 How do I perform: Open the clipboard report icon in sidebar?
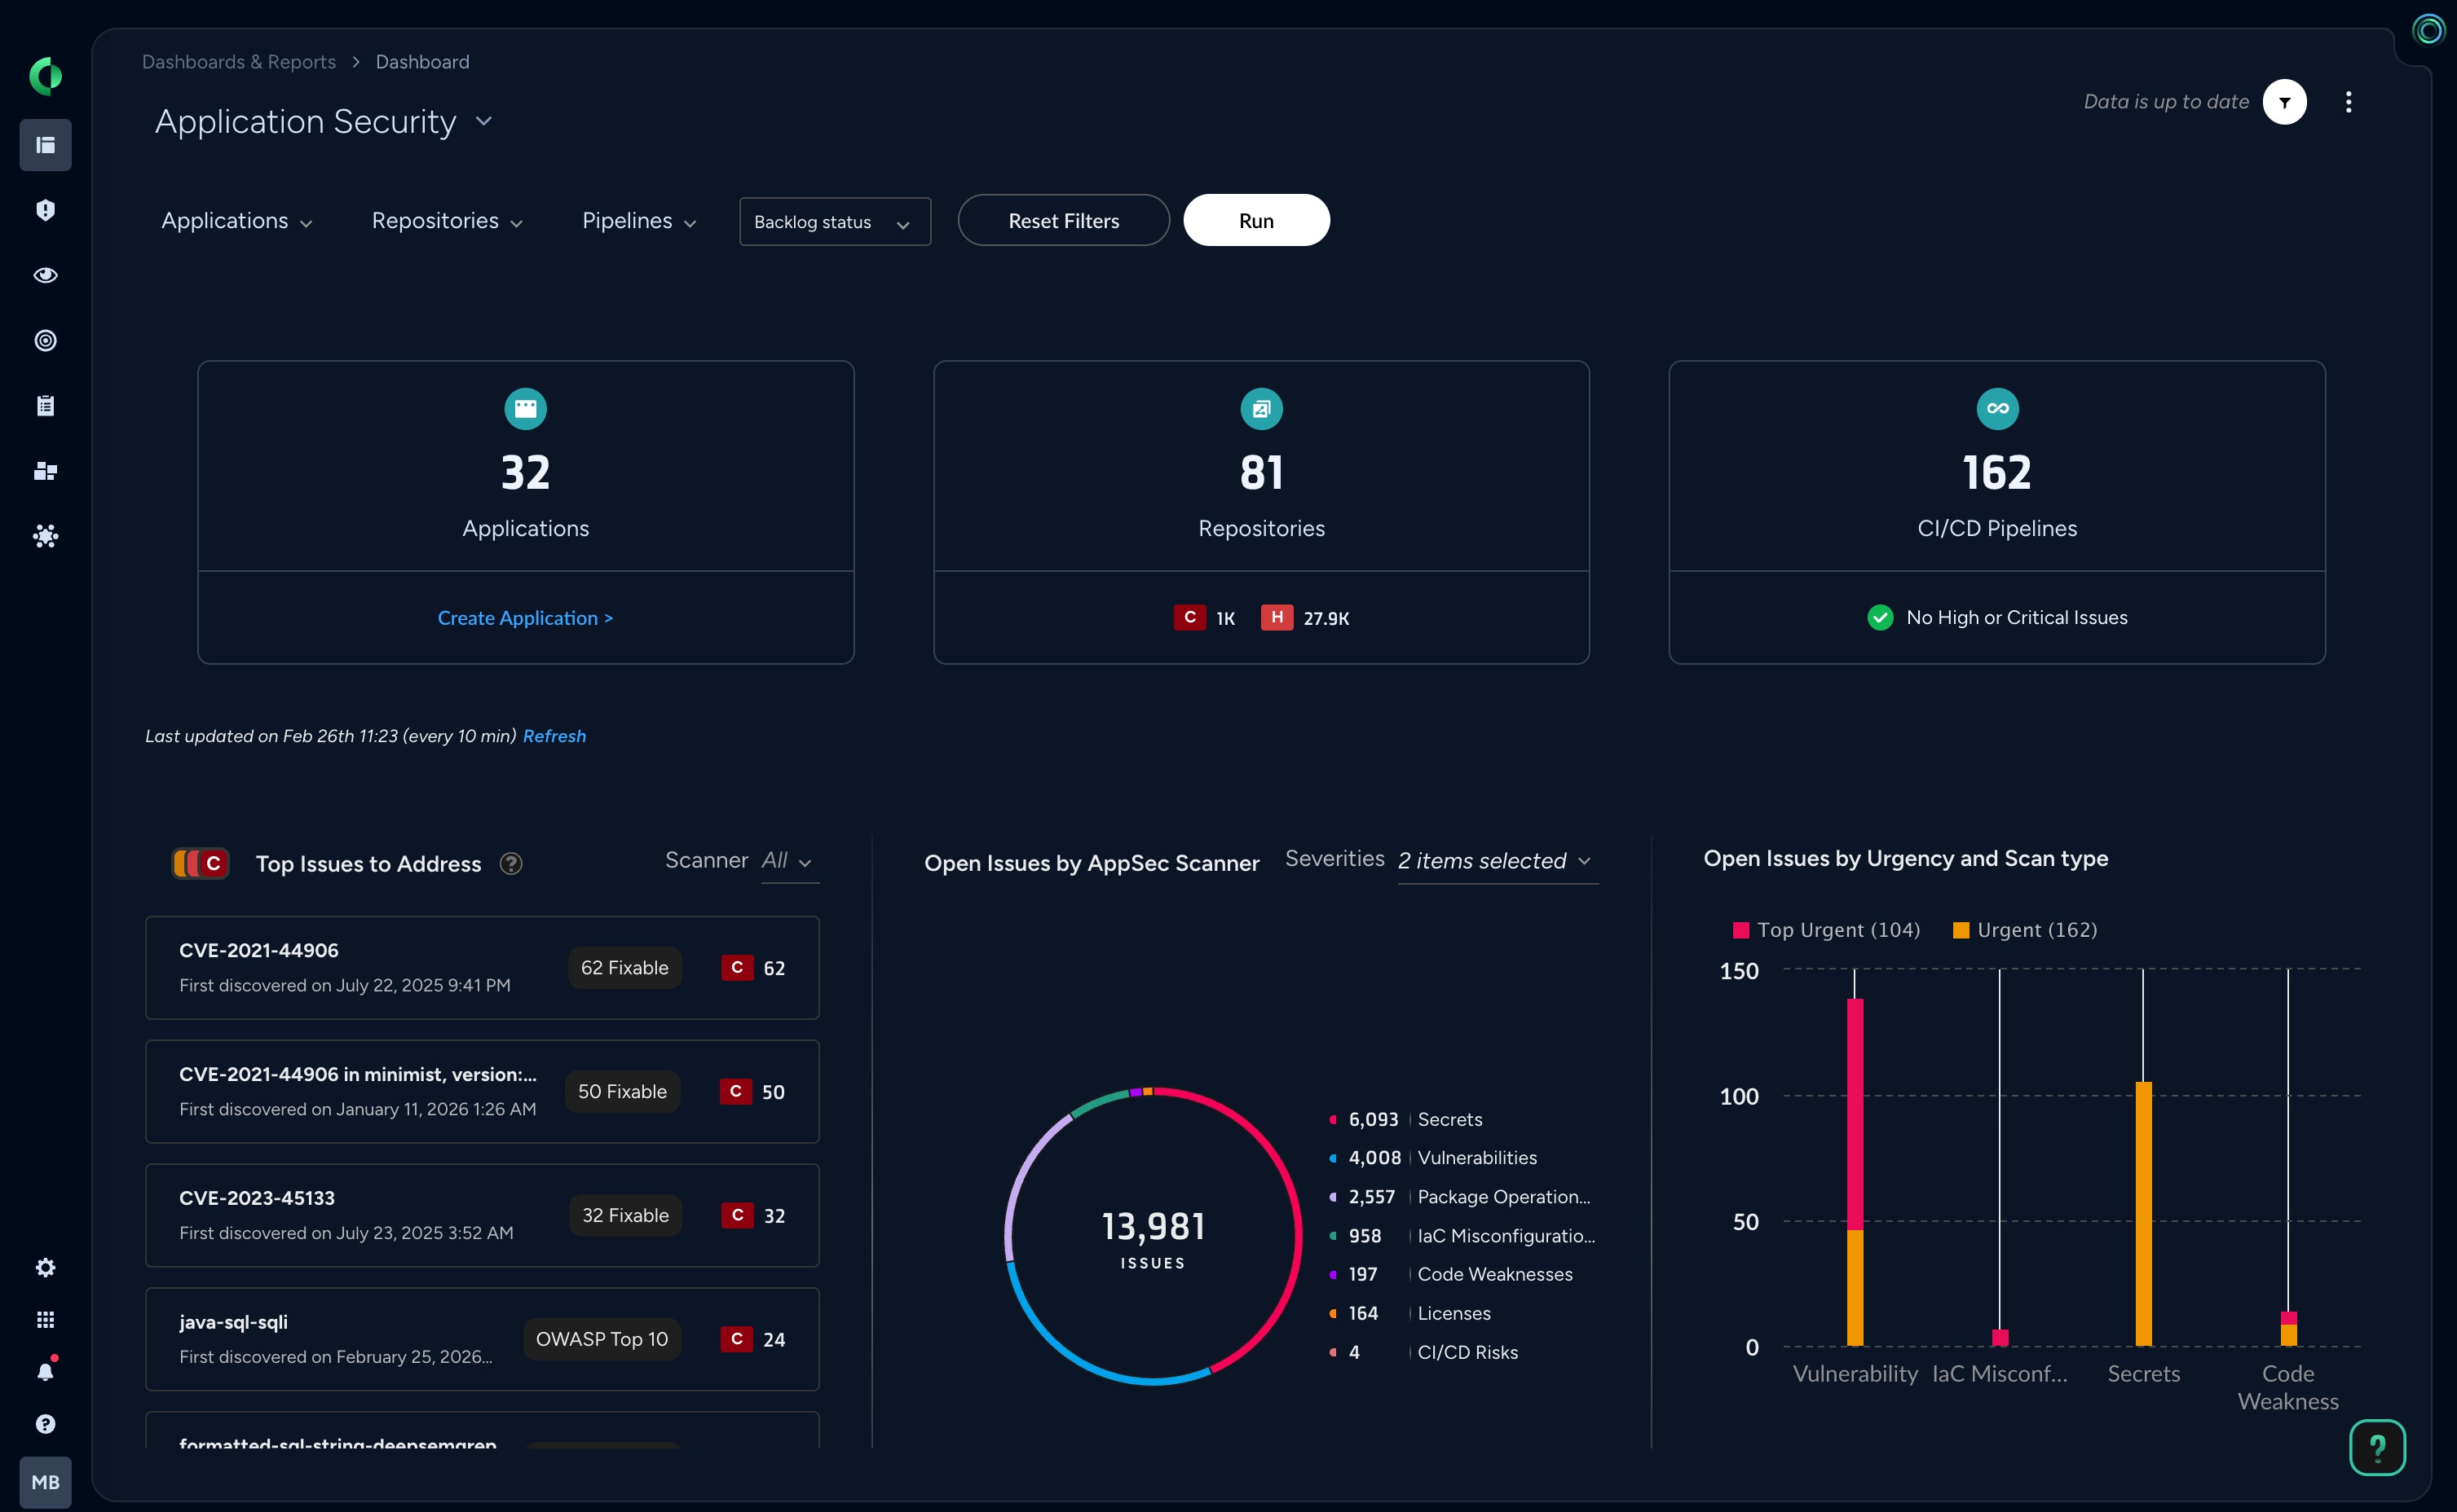pyautogui.click(x=45, y=405)
